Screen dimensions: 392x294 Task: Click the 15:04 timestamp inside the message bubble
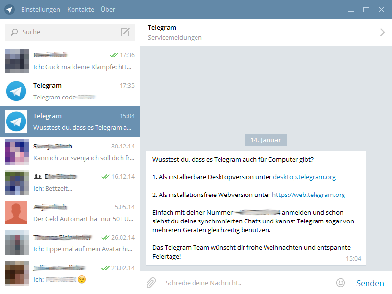[x=353, y=259]
